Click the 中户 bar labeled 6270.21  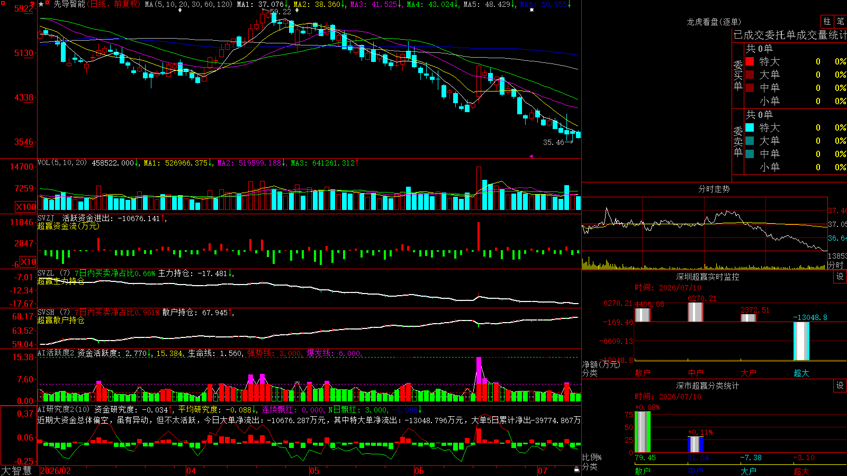(696, 312)
